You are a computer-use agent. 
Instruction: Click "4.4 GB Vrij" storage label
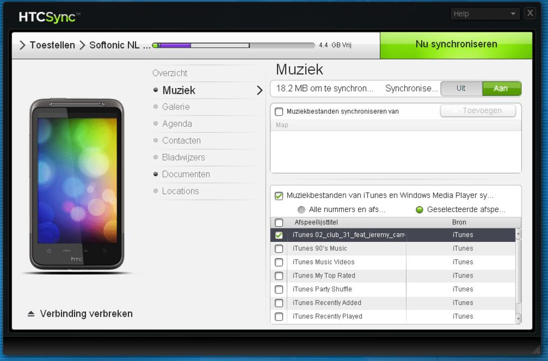pos(335,45)
